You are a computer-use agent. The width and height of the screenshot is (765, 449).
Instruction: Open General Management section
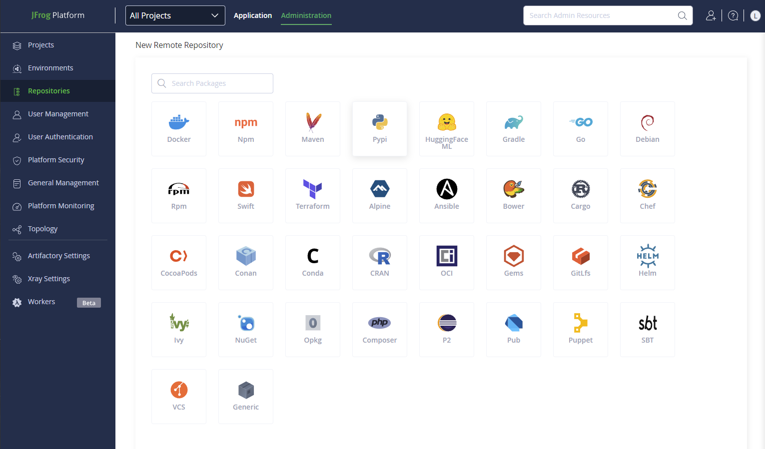(x=58, y=183)
